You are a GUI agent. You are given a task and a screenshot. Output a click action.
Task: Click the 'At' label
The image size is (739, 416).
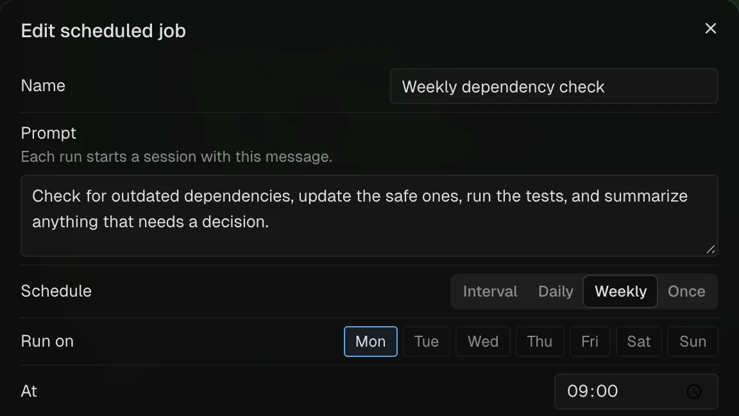click(x=29, y=391)
